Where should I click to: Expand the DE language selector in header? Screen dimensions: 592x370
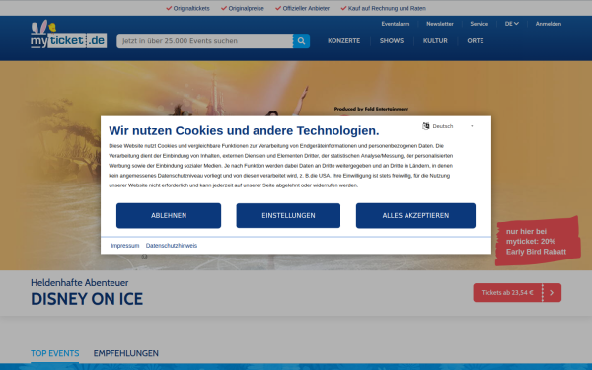coord(511,24)
